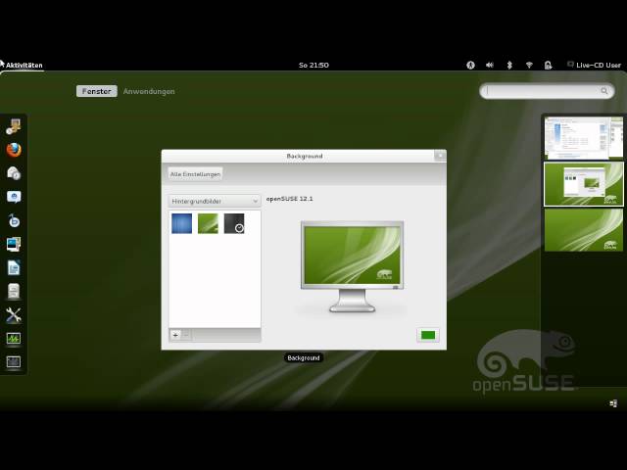Open the Live-CD User menu
This screenshot has height=470, width=627.
(x=595, y=65)
